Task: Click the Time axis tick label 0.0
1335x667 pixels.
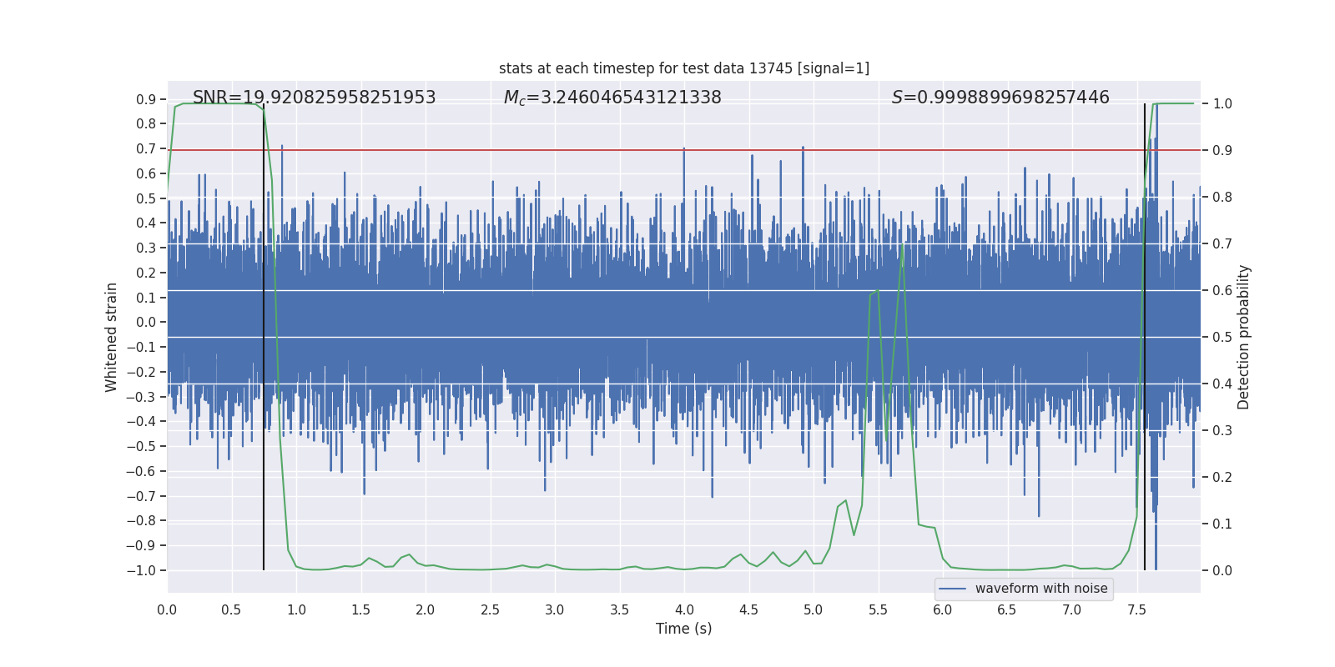Action: (x=167, y=609)
